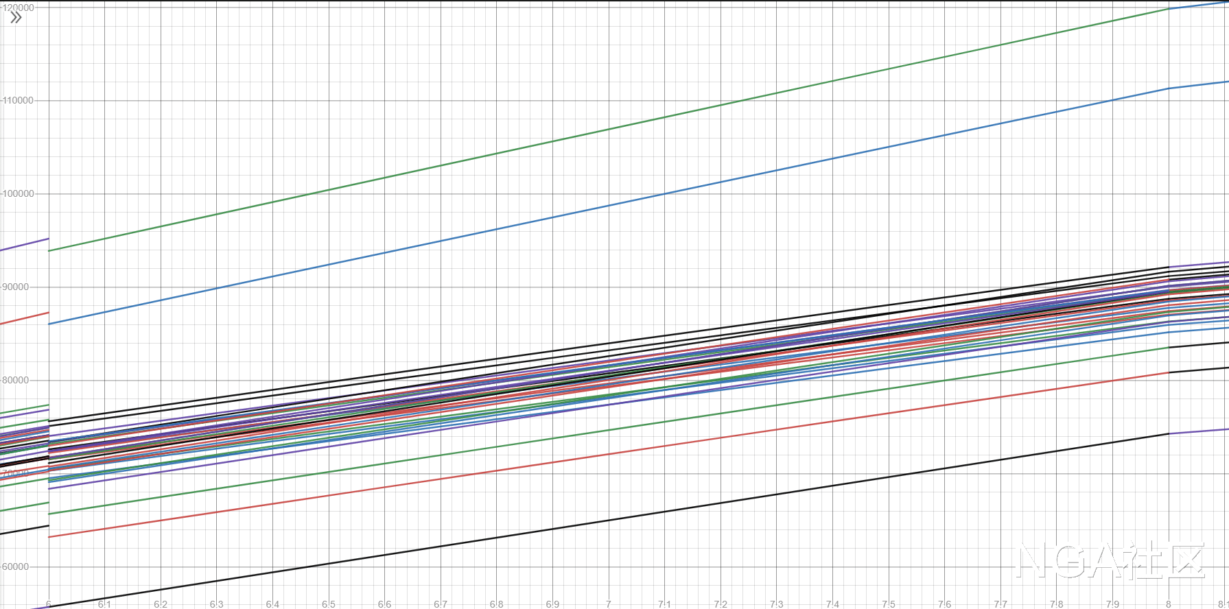Click the x-axis label 7.9
This screenshot has width=1229, height=609.
coord(1112,604)
